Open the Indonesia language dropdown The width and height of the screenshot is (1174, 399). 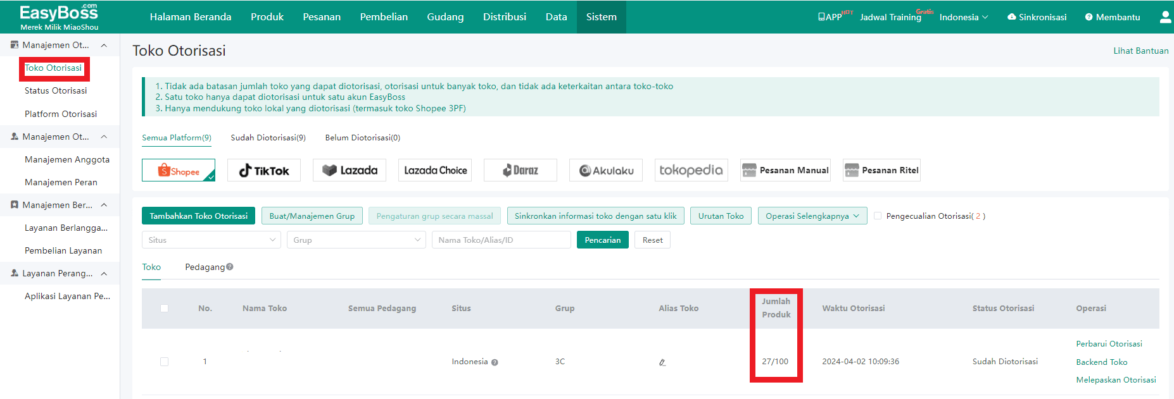tap(963, 17)
